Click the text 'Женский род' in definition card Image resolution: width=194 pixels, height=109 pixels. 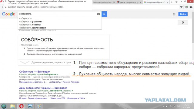(x=26, y=45)
